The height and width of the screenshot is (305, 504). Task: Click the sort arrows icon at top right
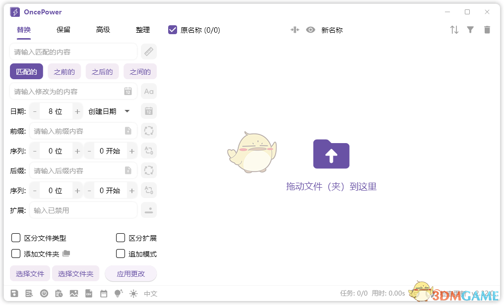click(454, 30)
